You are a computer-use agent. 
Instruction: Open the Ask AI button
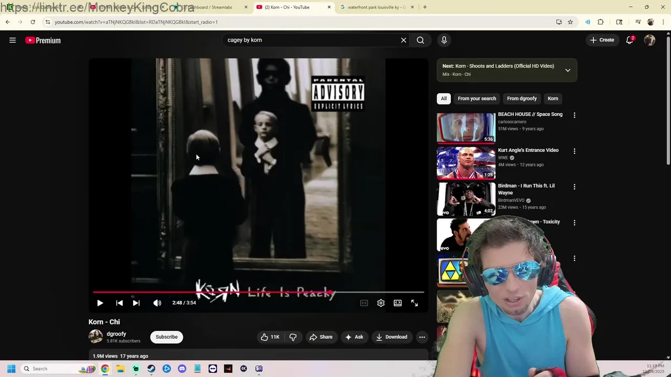point(354,337)
